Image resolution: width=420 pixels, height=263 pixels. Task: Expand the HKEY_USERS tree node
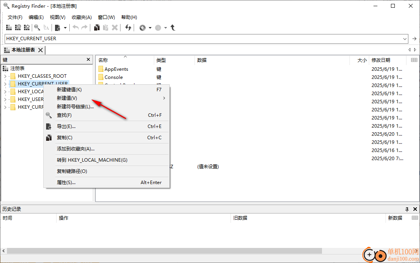[x=5, y=99]
